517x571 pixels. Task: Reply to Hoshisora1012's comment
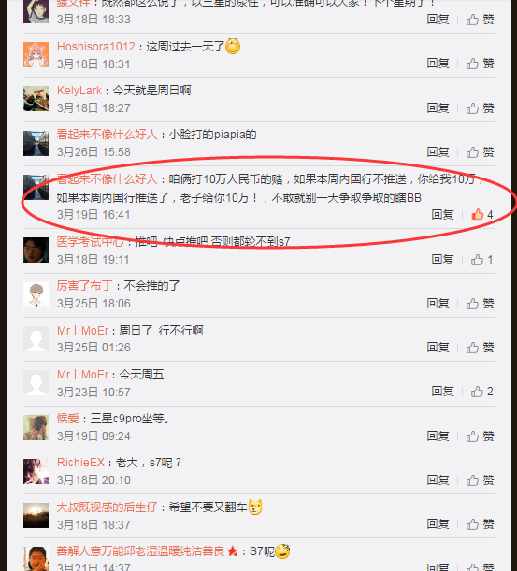438,64
